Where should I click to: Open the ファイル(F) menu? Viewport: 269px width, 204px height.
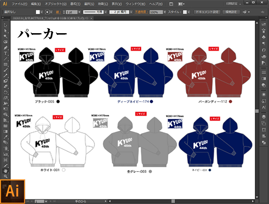(x=19, y=4)
